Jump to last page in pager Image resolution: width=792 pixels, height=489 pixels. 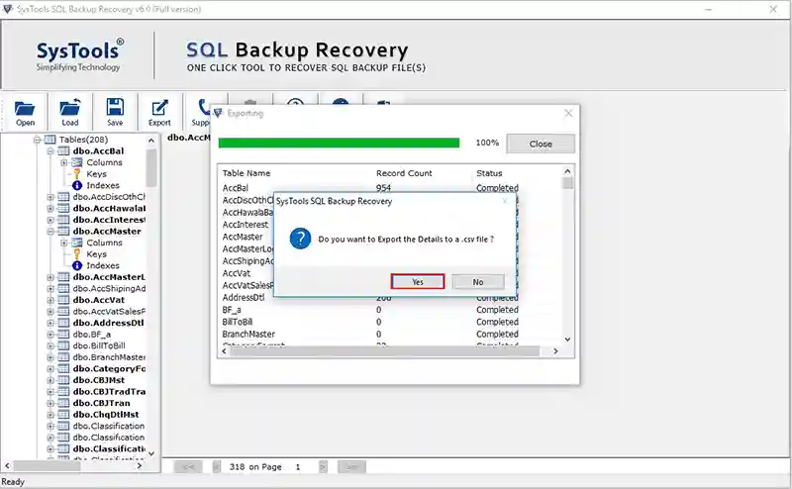click(351, 467)
